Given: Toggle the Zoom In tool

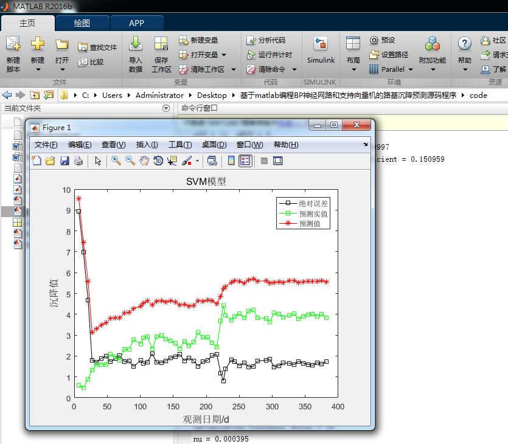Looking at the screenshot, I should click(x=116, y=161).
